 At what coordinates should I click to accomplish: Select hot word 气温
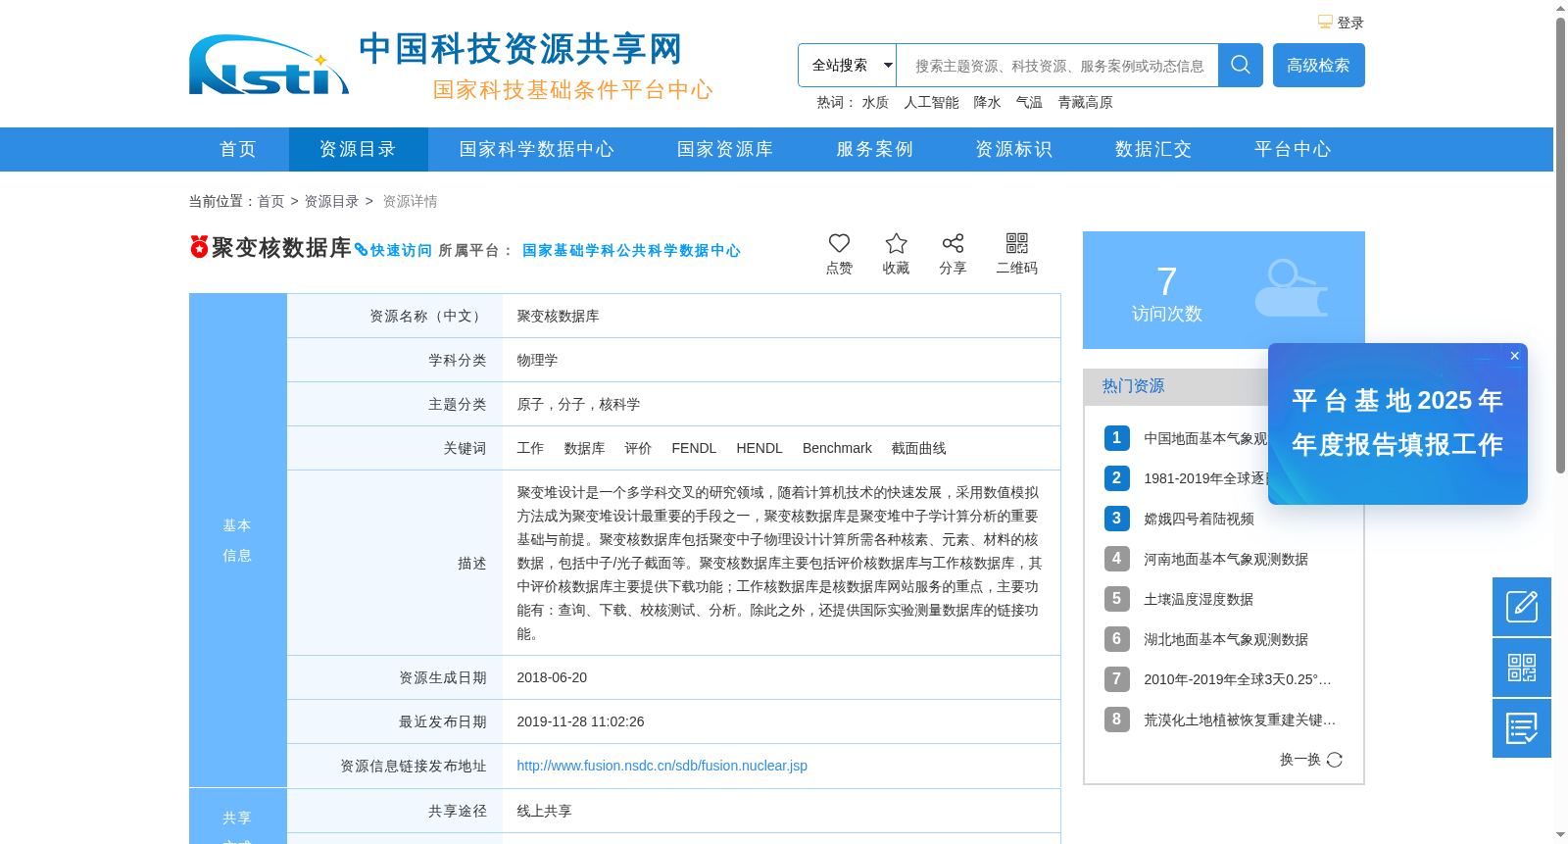tap(1029, 102)
